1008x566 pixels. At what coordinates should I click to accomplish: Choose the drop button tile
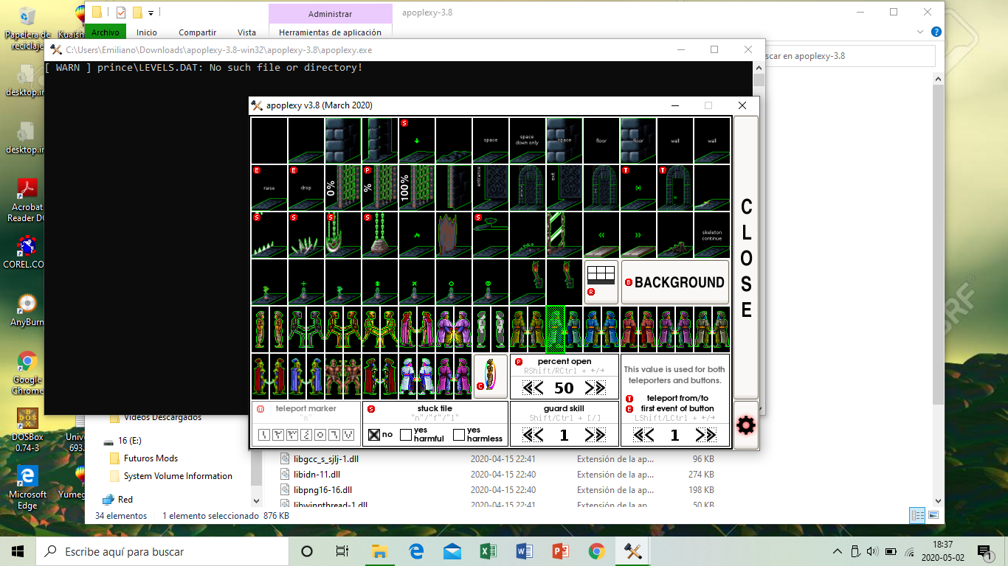306,187
